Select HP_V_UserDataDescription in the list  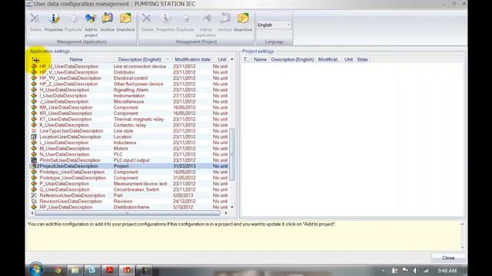coord(129,72)
